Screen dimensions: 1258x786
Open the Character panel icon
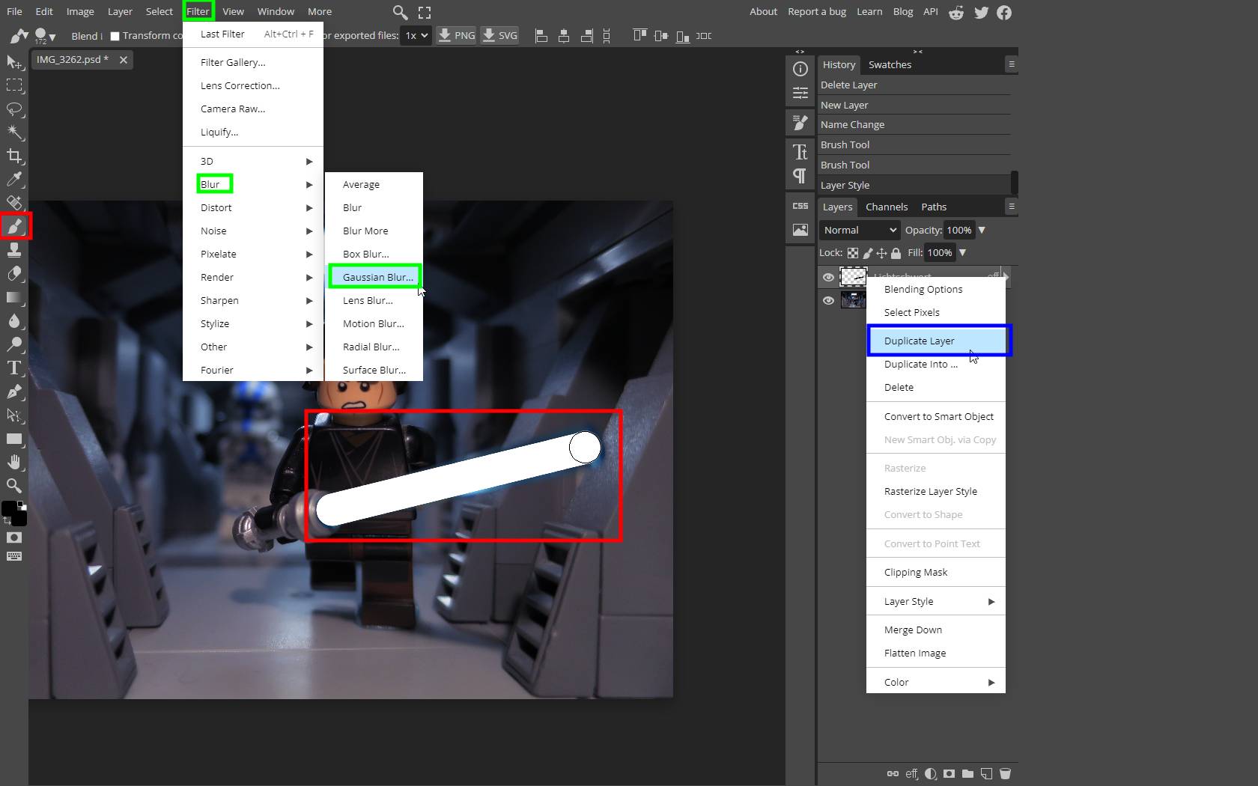coord(800,152)
